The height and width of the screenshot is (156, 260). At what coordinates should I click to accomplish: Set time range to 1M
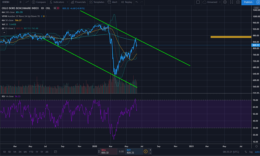15,152
